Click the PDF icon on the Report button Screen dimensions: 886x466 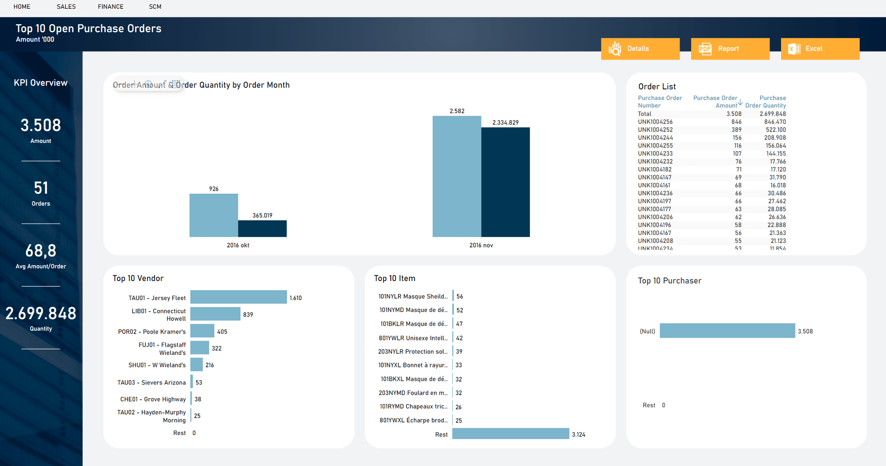click(x=705, y=49)
